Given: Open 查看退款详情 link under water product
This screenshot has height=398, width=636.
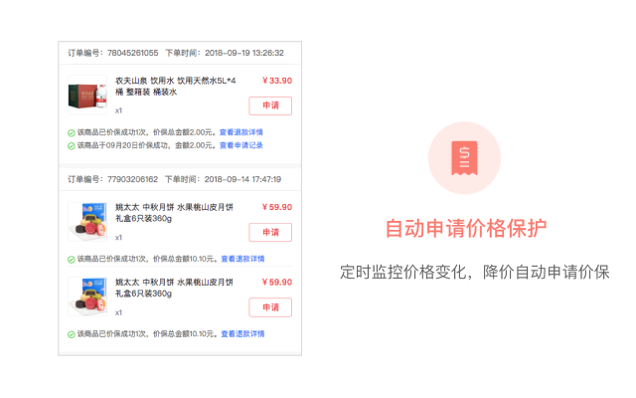Looking at the screenshot, I should tap(241, 131).
